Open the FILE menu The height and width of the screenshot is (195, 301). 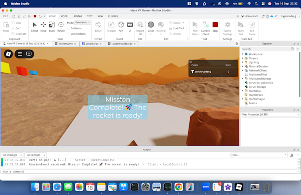[x=6, y=16]
